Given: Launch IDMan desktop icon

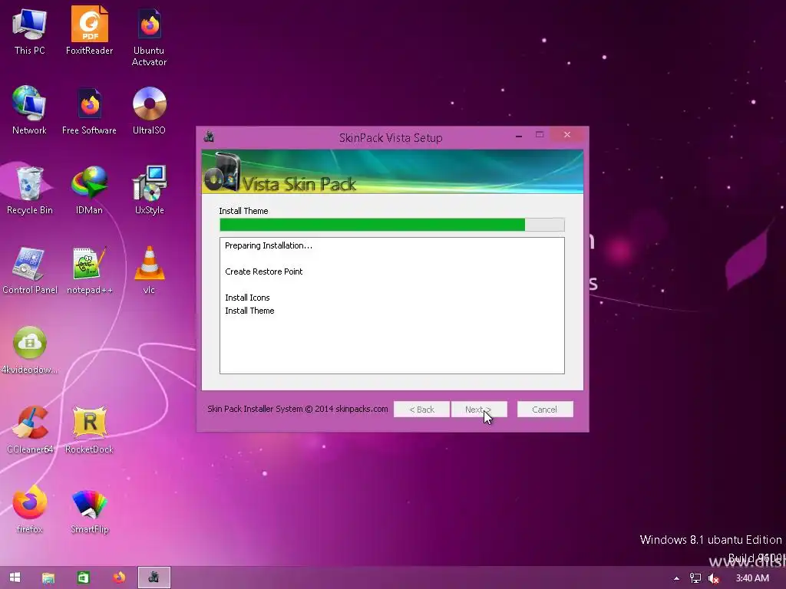Looking at the screenshot, I should (89, 191).
